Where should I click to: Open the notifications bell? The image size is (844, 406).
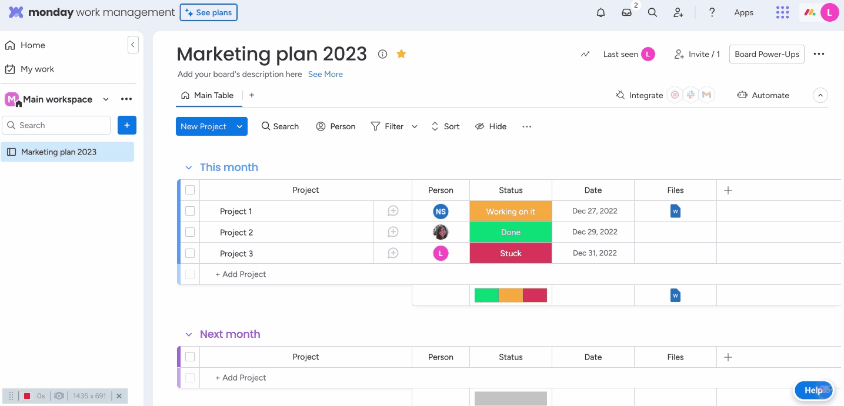pos(601,12)
